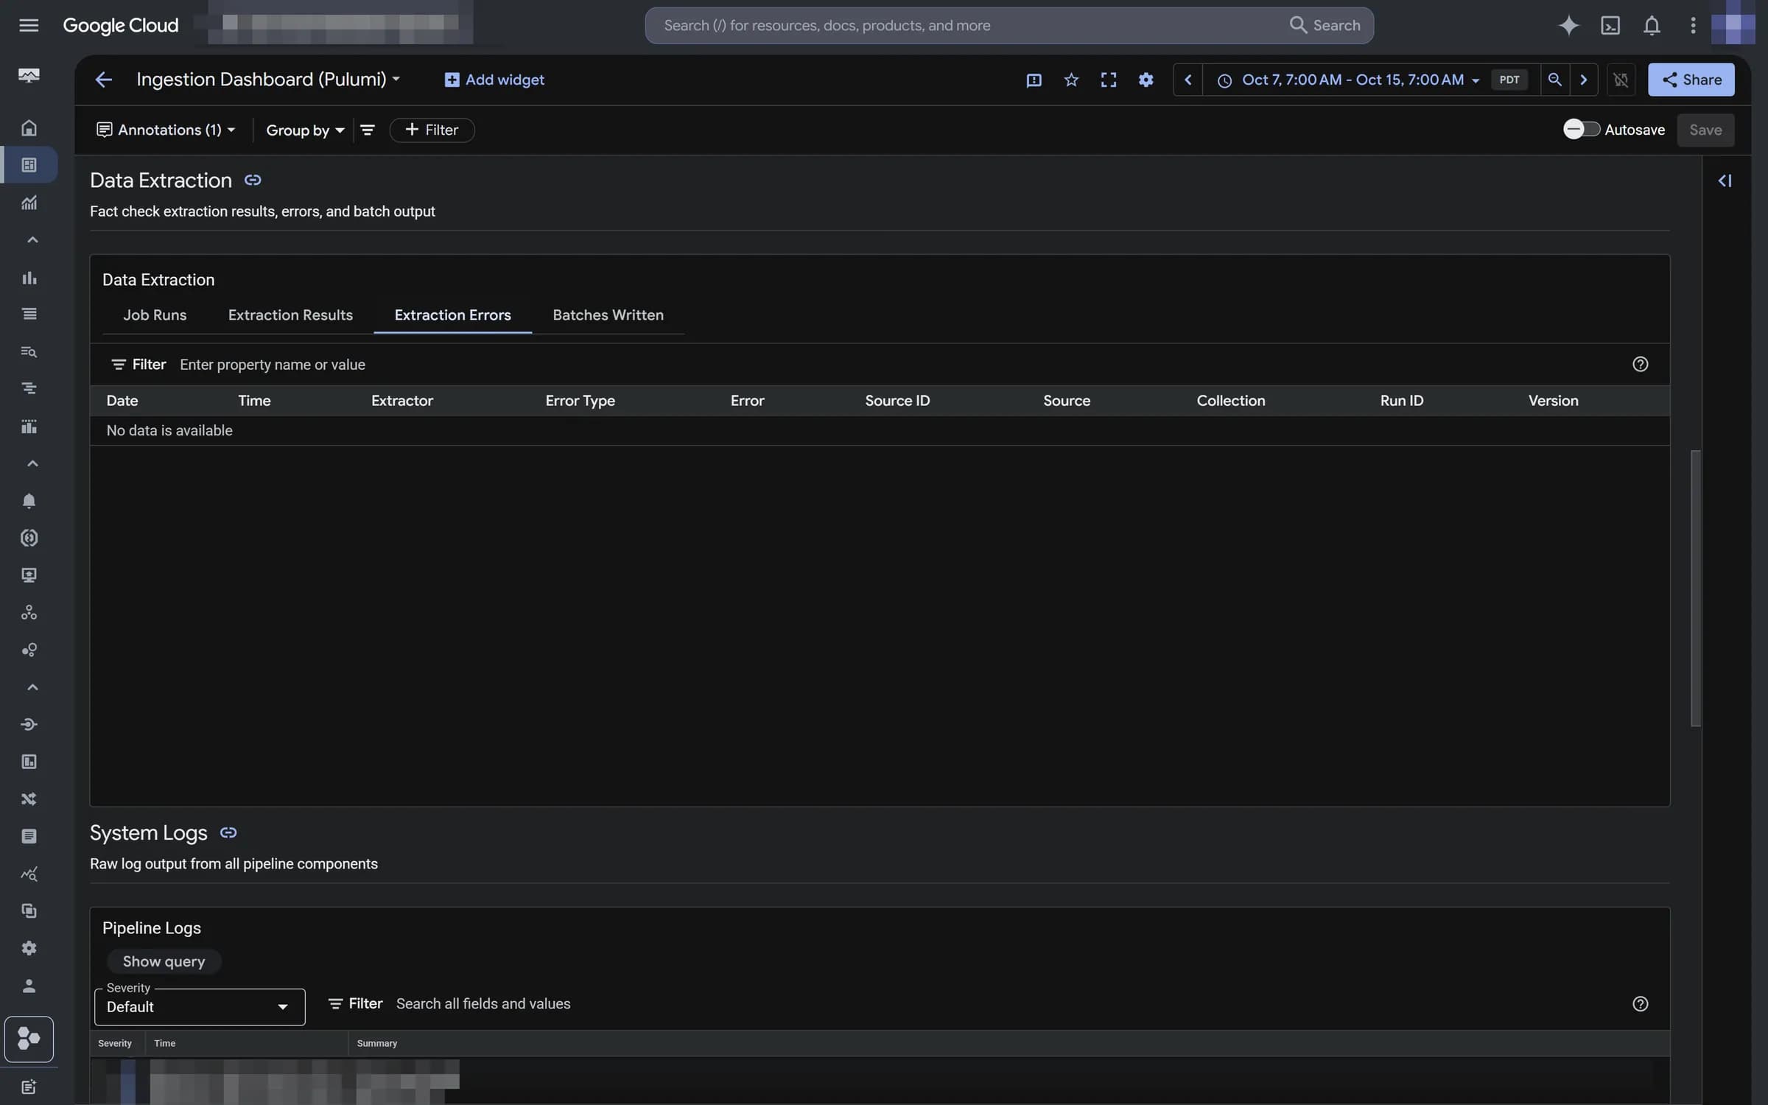This screenshot has width=1768, height=1105.
Task: Select the Extraction Errors tab
Action: pyautogui.click(x=452, y=315)
